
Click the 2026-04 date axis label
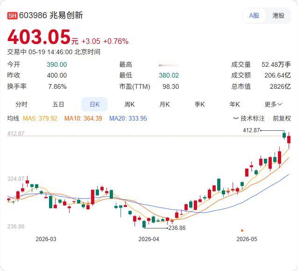[x=149, y=239]
